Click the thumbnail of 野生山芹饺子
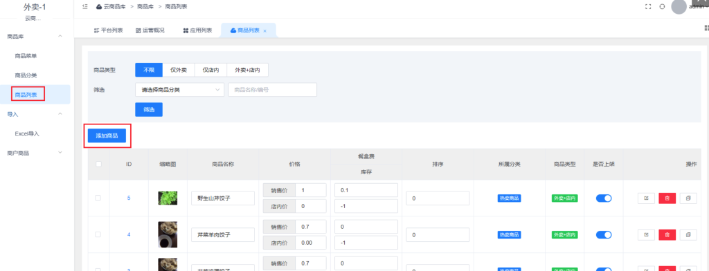Image resolution: width=709 pixels, height=271 pixels. (x=168, y=198)
